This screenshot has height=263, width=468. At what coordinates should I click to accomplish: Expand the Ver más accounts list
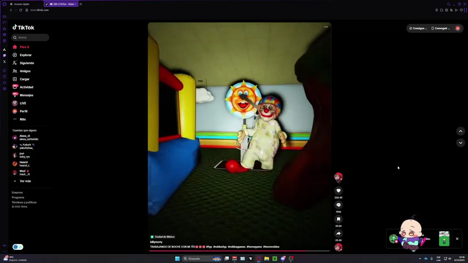(x=22, y=181)
